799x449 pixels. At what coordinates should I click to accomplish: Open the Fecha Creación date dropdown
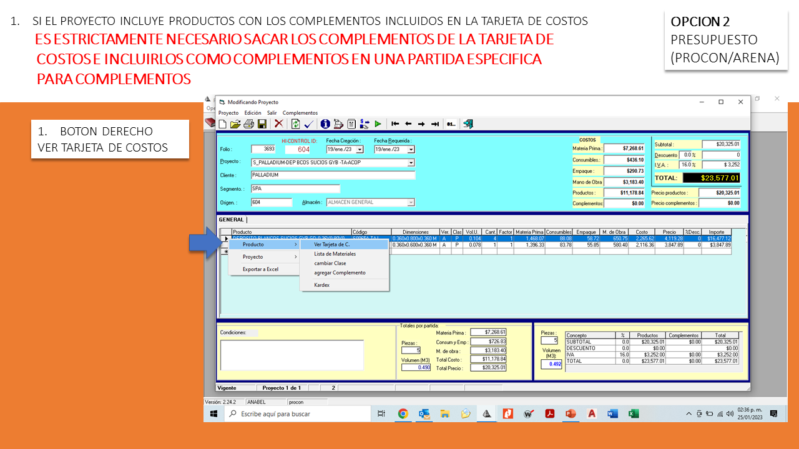360,150
